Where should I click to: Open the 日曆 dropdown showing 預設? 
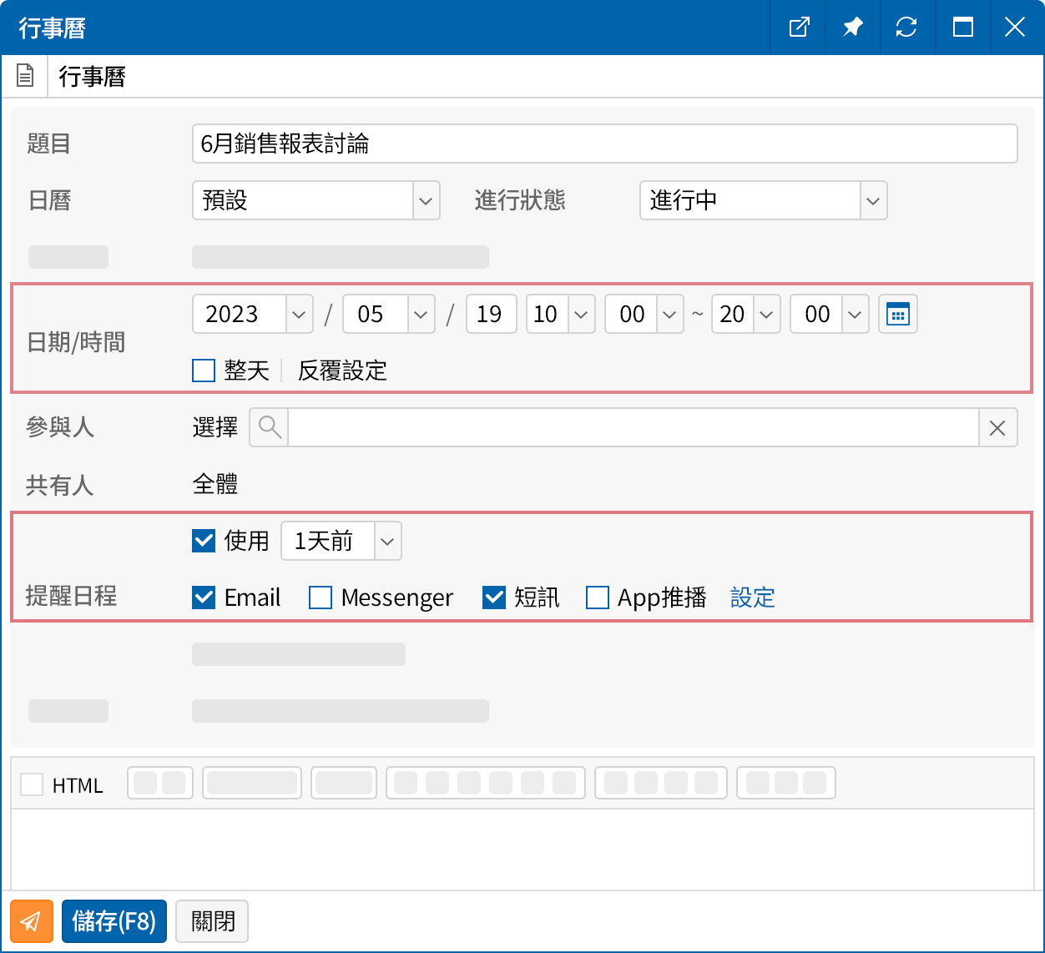tap(316, 201)
